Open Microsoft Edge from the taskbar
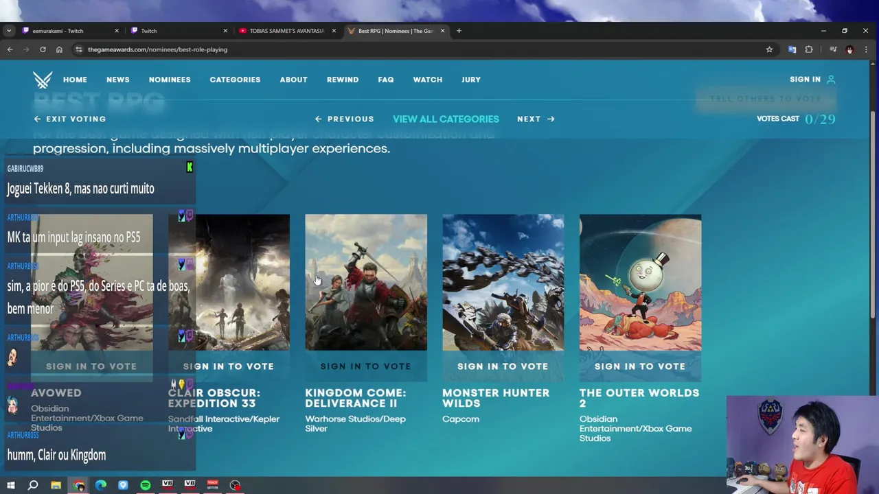 (x=101, y=485)
